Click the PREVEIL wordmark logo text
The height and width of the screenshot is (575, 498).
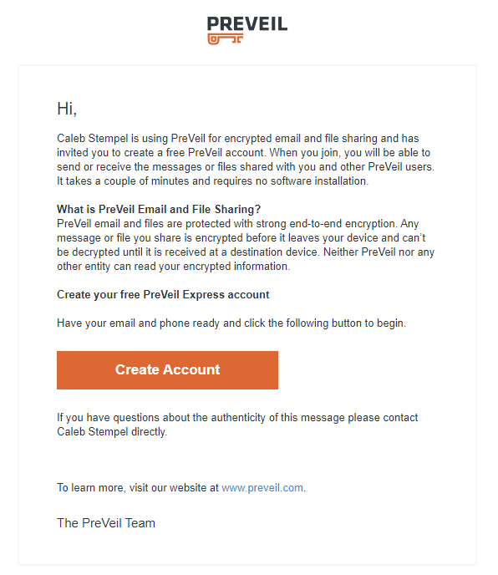pyautogui.click(x=247, y=24)
